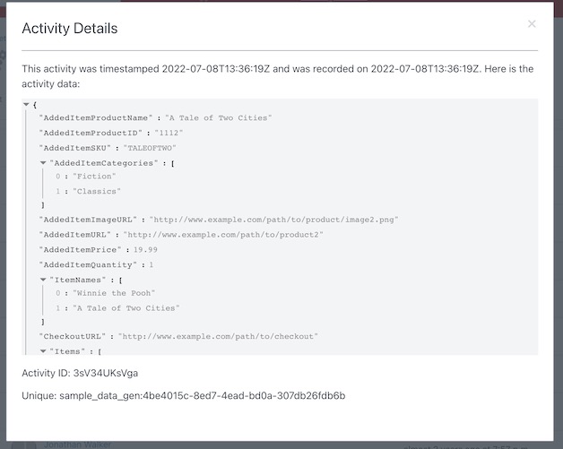Click the AddedItemImageURL image2.png value
This screenshot has width=563, height=449.
274,220
